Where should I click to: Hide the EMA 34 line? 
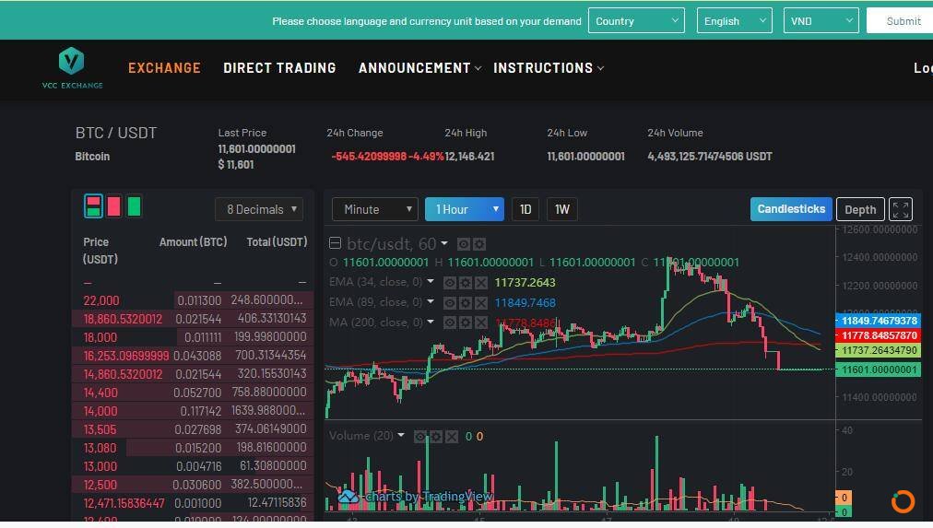450,283
